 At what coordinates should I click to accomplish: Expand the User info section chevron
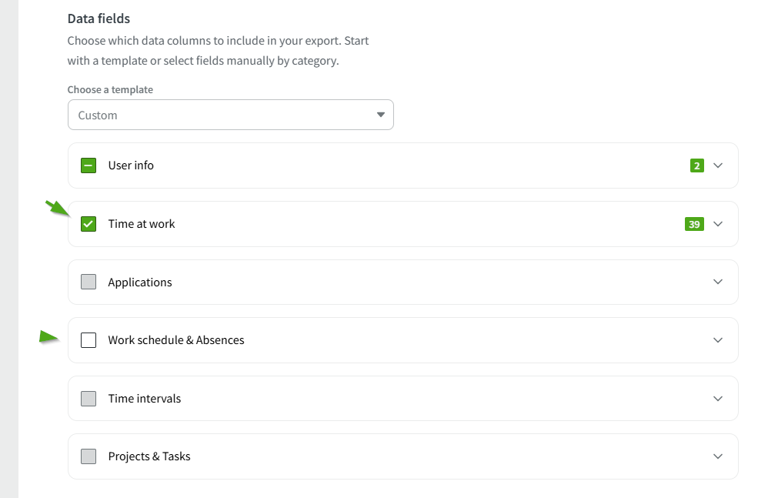click(x=718, y=165)
